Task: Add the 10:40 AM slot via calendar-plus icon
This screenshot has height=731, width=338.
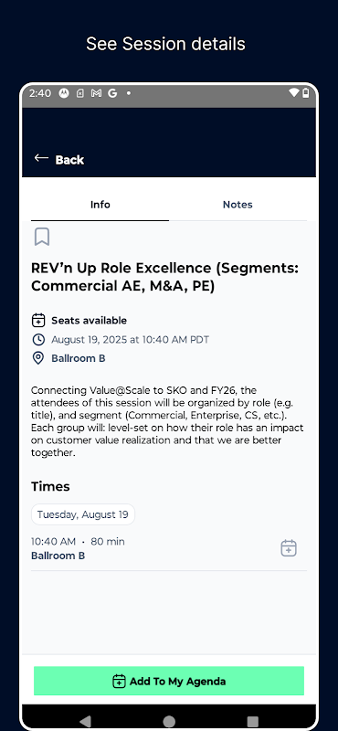Action: tap(289, 548)
